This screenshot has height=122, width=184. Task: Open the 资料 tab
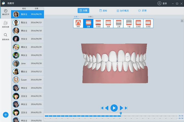(103, 11)
